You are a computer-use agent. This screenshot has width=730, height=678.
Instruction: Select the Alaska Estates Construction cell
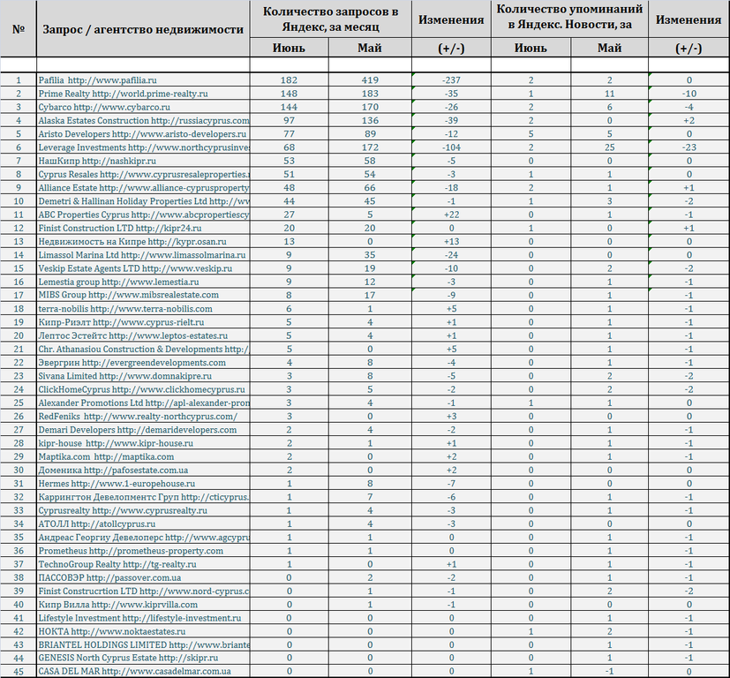[143, 121]
